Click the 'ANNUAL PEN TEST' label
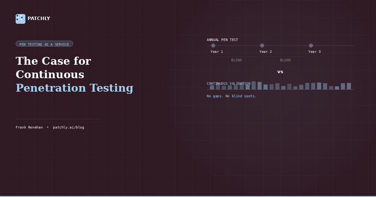 click(x=222, y=40)
